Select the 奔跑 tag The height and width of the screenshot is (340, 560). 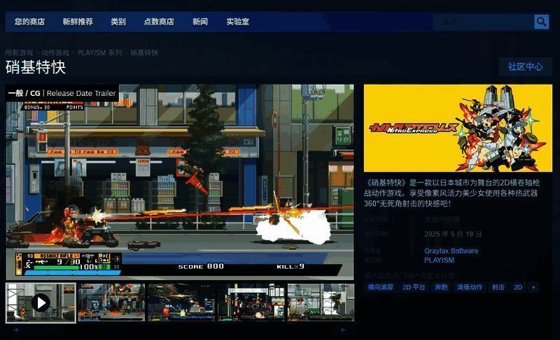click(441, 288)
